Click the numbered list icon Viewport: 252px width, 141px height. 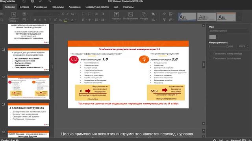tap(90, 14)
